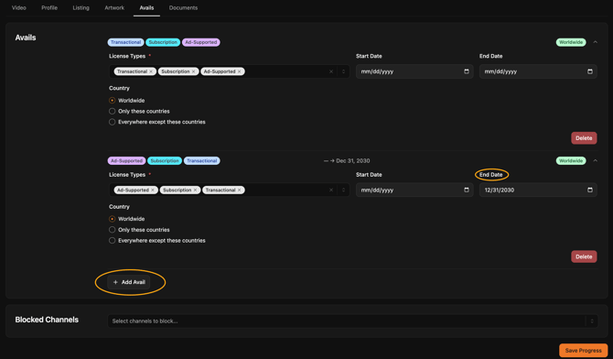Open calendar picker for 12/31/2030 End Date
Image resolution: width=613 pixels, height=359 pixels.
[x=590, y=190]
